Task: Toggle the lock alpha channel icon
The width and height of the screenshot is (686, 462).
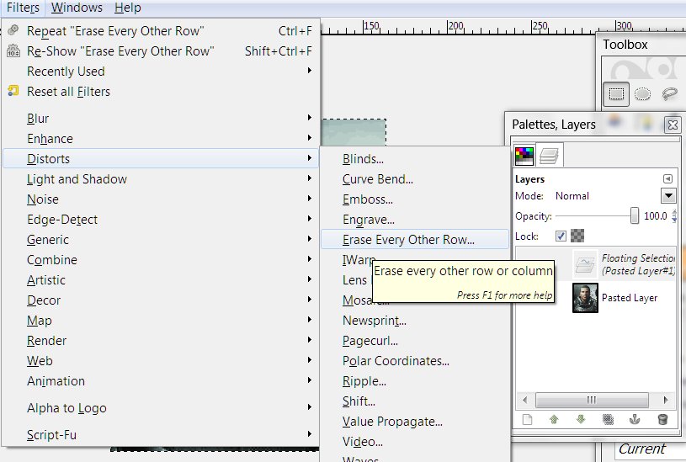Action: 577,236
